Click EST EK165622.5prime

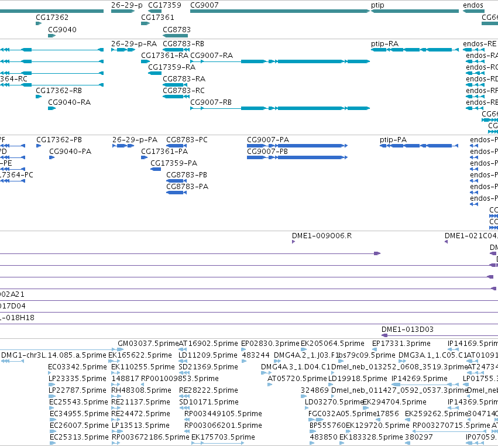(x=140, y=355)
